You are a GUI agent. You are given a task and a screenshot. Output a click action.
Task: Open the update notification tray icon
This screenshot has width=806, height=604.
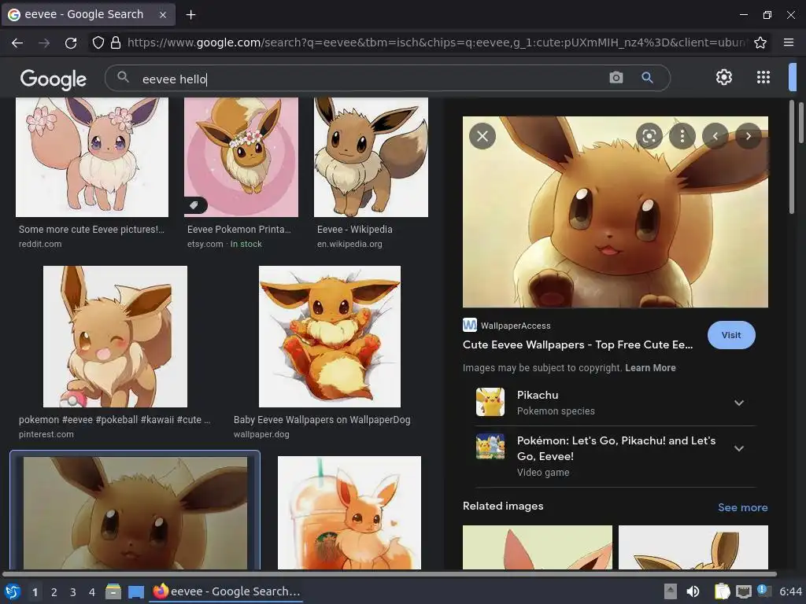(763, 591)
